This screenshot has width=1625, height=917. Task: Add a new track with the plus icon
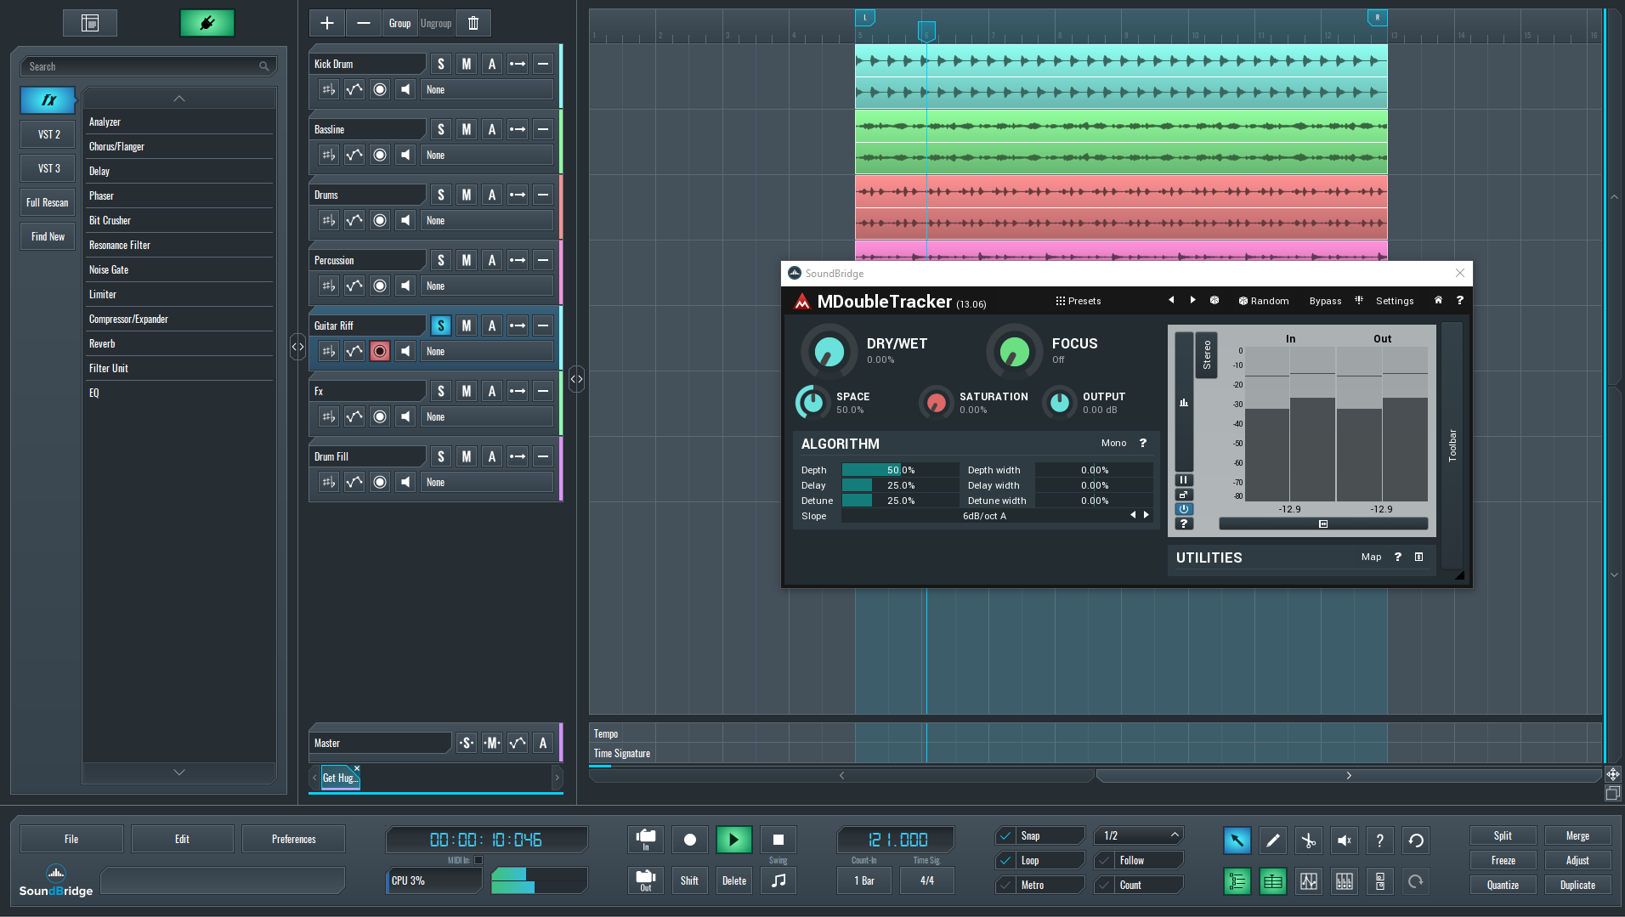coord(327,23)
